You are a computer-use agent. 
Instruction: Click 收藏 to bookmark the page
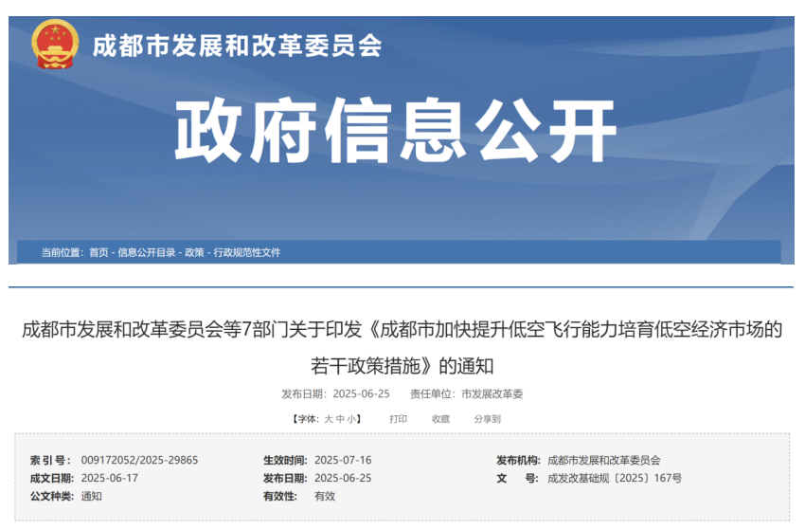[440, 419]
